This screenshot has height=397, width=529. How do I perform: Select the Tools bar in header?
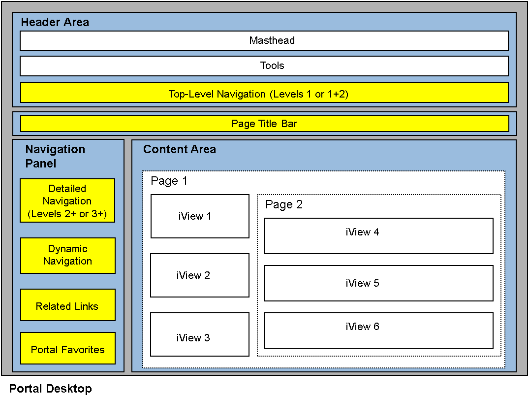264,66
